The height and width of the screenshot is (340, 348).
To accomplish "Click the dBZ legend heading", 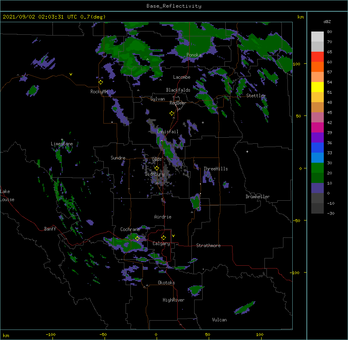I will (327, 22).
